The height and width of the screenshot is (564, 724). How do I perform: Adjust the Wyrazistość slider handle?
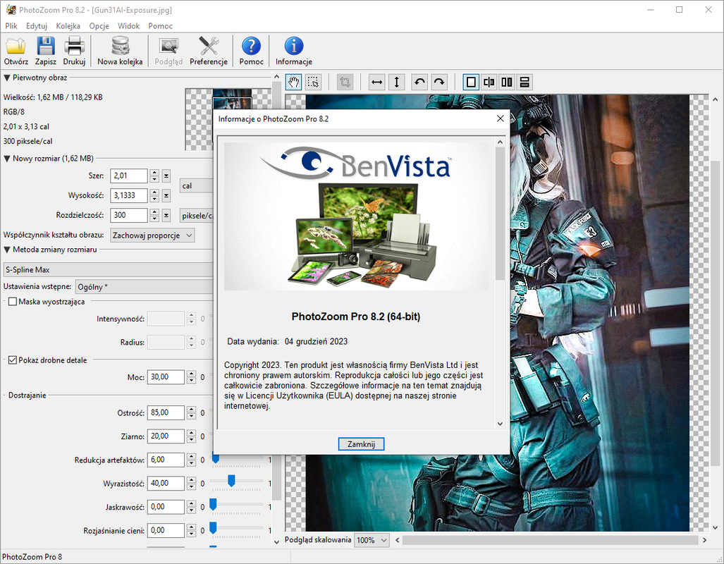tap(231, 481)
